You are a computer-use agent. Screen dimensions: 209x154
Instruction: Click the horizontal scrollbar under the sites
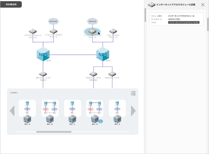(x=54, y=132)
